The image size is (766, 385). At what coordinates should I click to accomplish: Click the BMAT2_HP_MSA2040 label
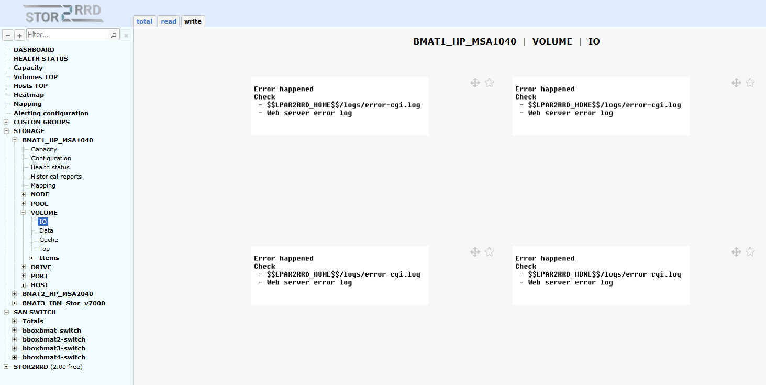tap(58, 294)
